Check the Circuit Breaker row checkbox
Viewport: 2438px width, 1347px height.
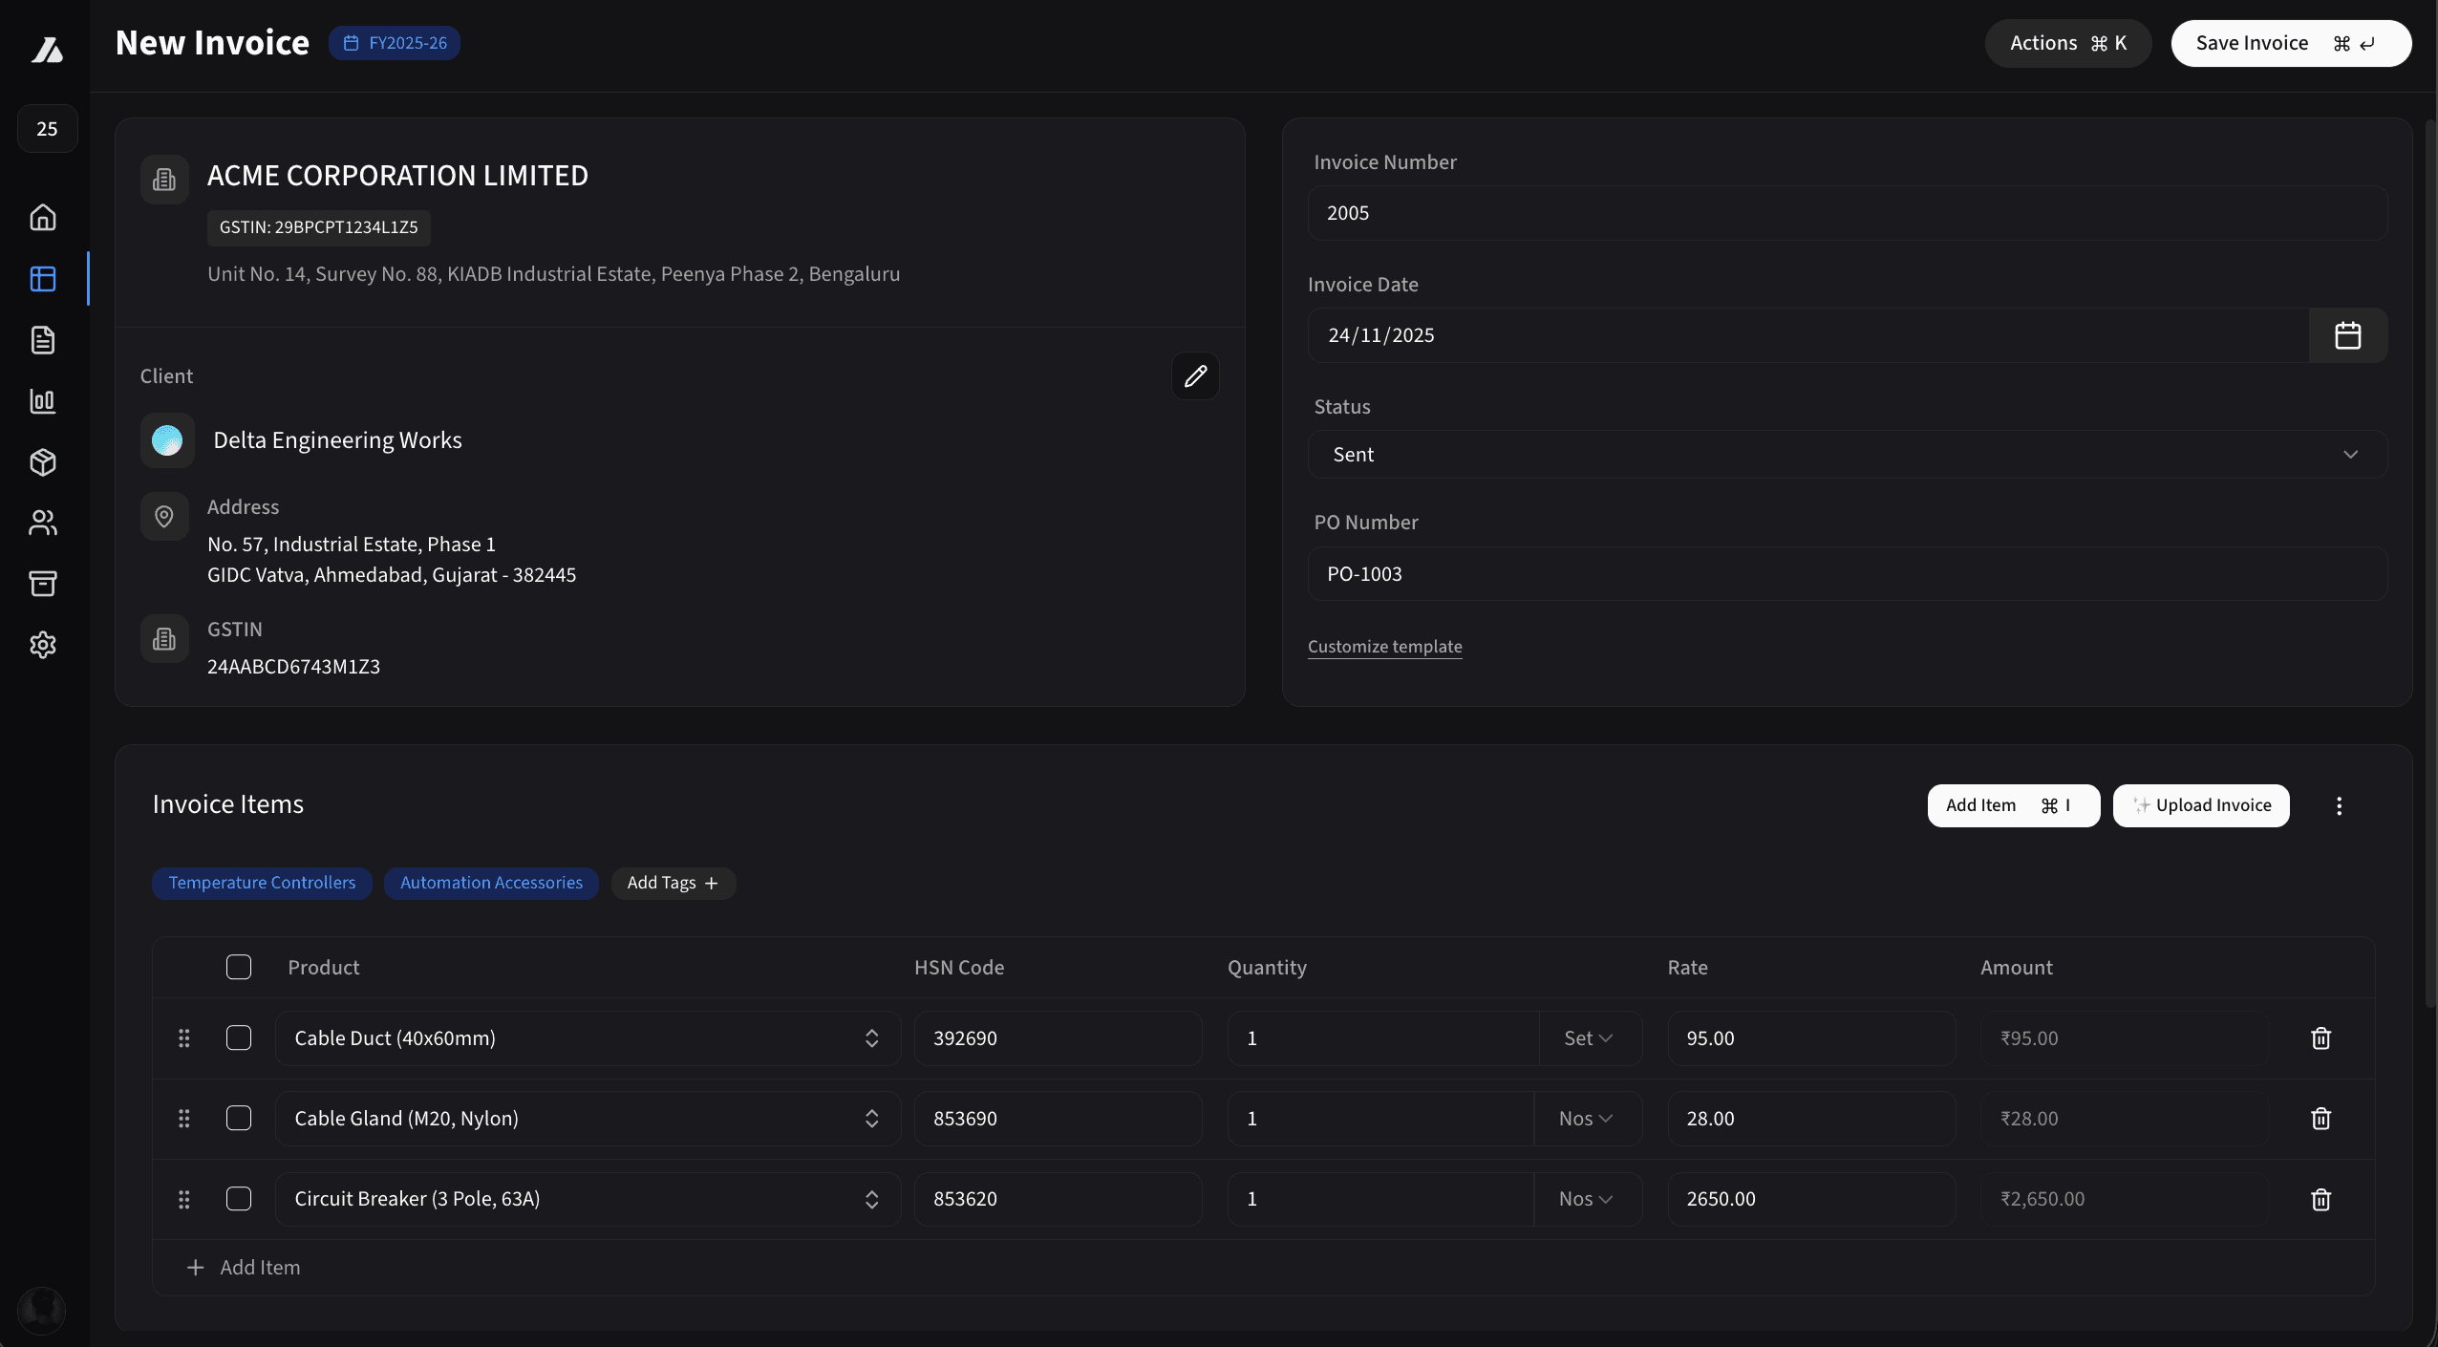pyautogui.click(x=238, y=1198)
